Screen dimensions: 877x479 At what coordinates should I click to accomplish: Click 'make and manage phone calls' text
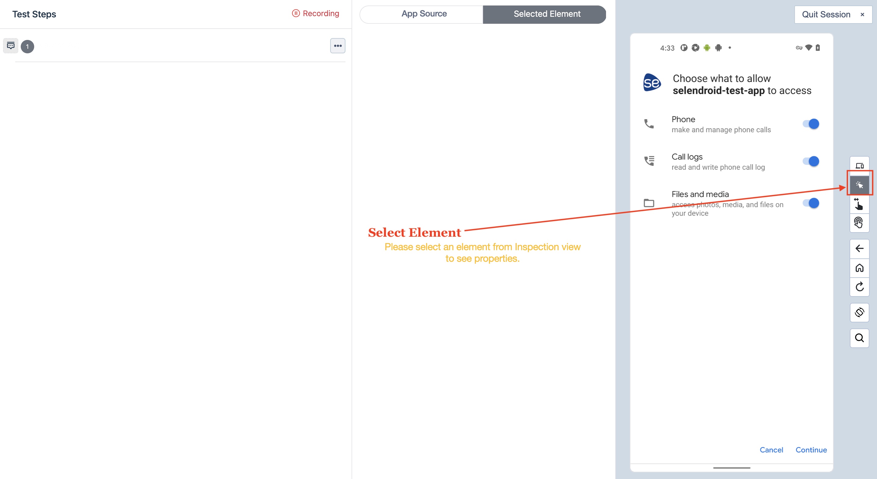(x=721, y=130)
